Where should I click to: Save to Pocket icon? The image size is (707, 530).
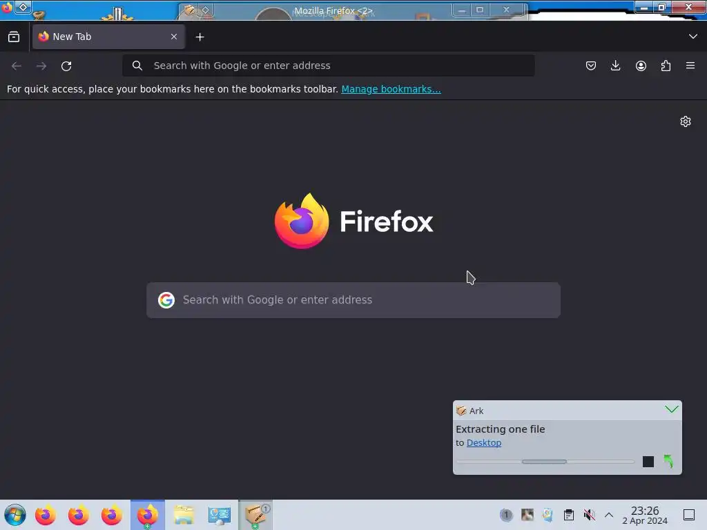591,66
